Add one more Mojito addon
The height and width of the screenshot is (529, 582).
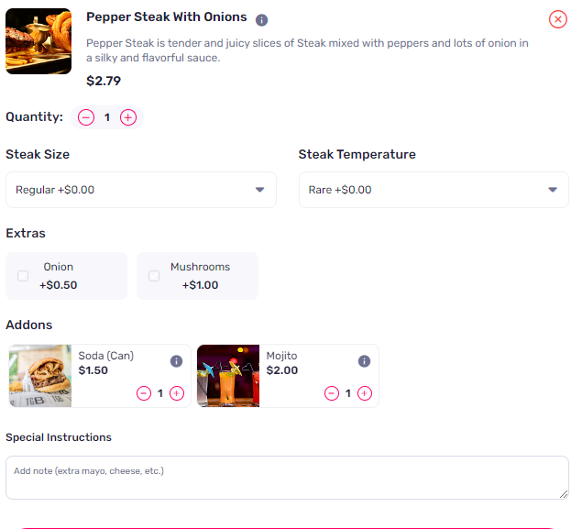[x=365, y=393]
